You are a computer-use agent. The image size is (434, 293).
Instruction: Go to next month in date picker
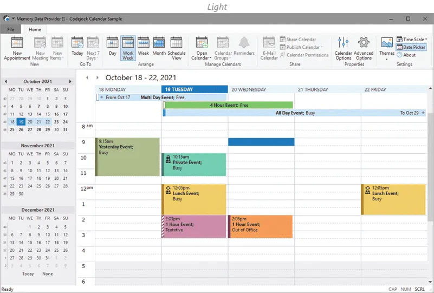(x=70, y=82)
